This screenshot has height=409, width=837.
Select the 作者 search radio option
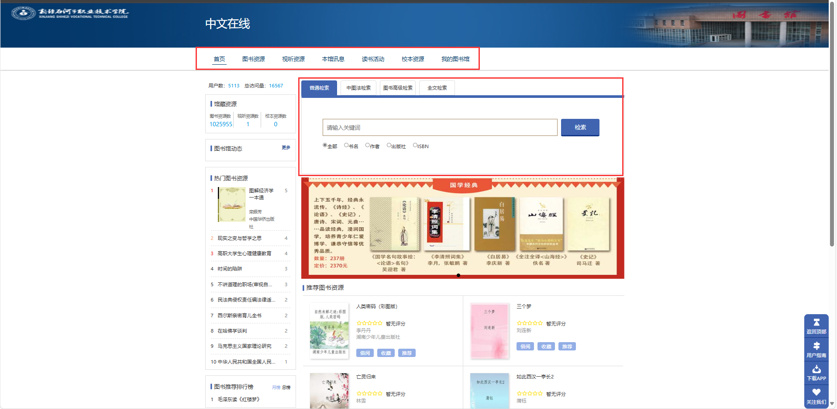pyautogui.click(x=368, y=146)
